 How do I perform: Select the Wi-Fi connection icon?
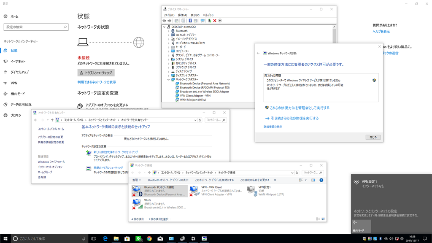tap(137, 204)
